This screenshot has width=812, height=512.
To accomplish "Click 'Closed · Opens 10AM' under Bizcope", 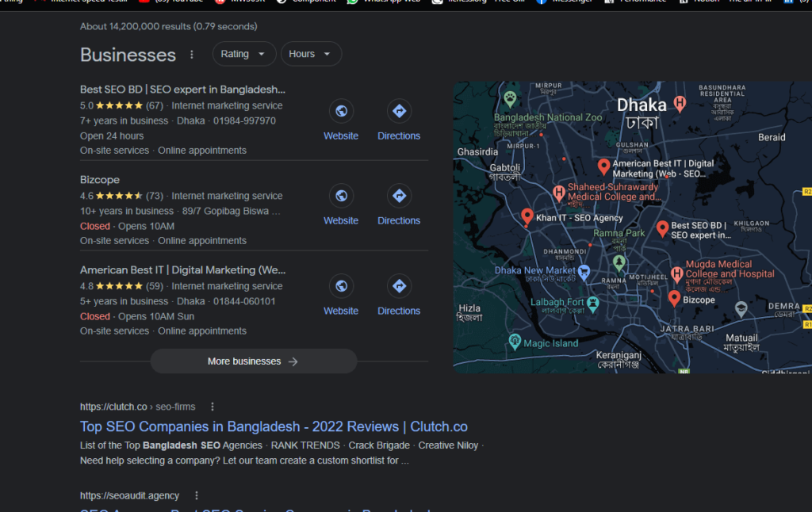I will [127, 226].
